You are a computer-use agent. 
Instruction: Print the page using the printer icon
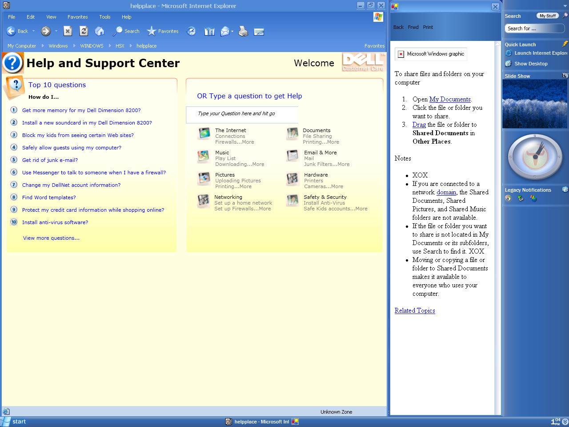(x=243, y=31)
